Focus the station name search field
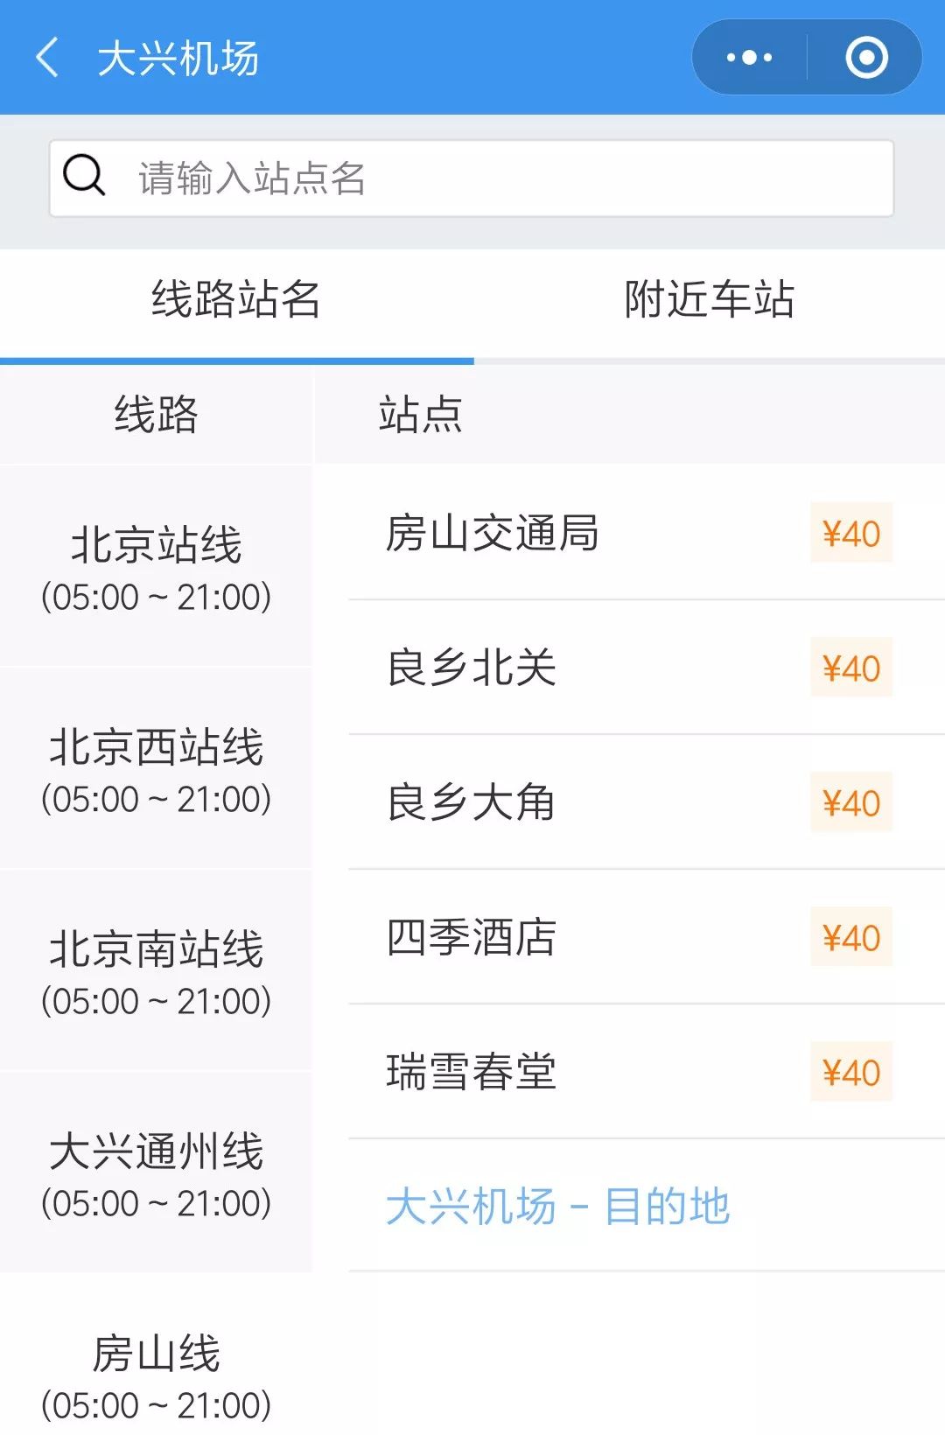The height and width of the screenshot is (1435, 945). tap(507, 178)
